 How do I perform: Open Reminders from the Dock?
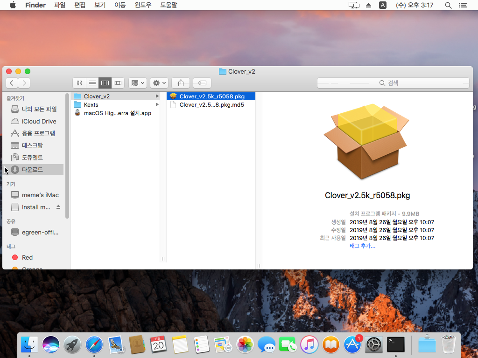202,344
